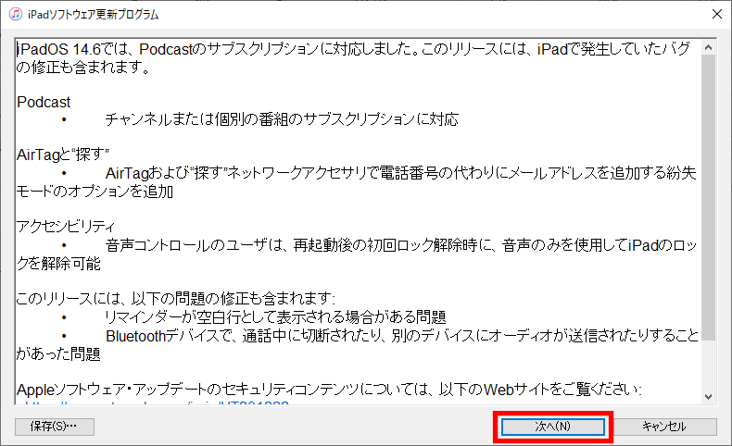
Task: Click the scrollbar down arrow
Action: click(708, 397)
